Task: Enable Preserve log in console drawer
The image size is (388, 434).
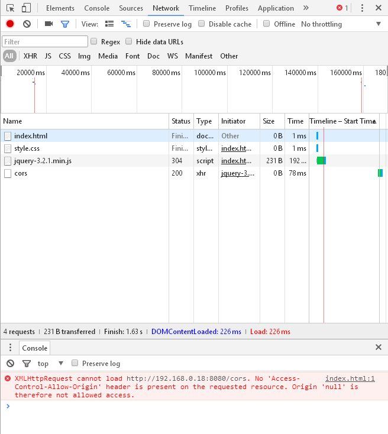Action: [75, 363]
